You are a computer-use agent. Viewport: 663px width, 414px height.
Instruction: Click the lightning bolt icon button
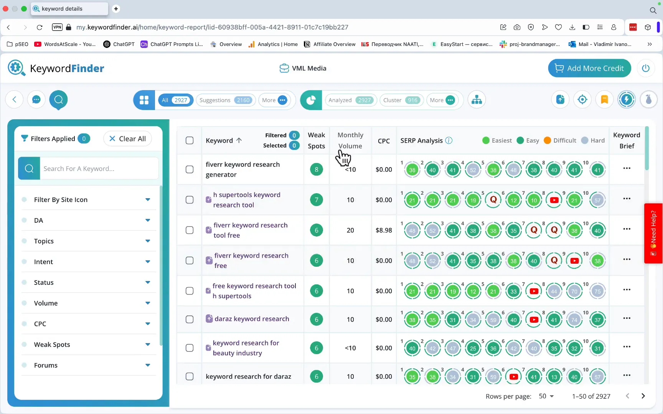[x=627, y=100]
